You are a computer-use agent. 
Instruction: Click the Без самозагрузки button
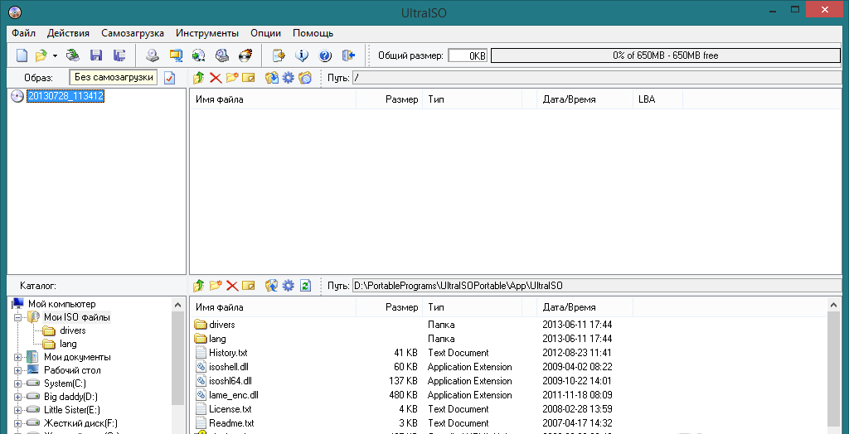tap(114, 77)
